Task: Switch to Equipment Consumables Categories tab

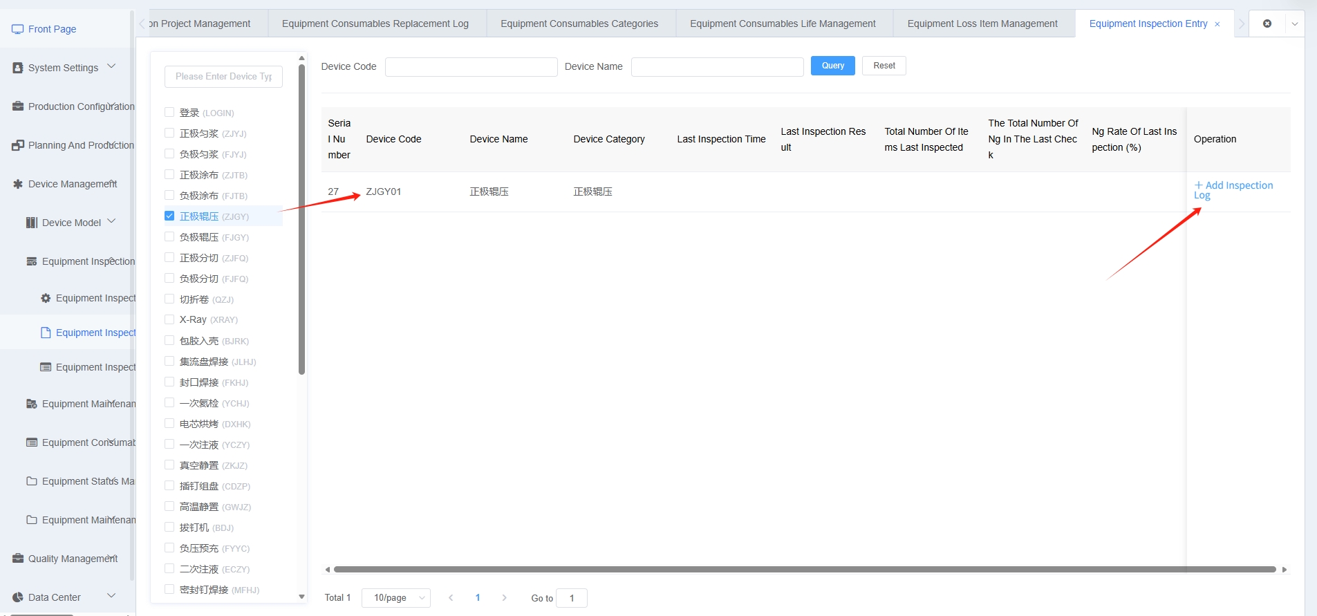Action: pos(579,24)
